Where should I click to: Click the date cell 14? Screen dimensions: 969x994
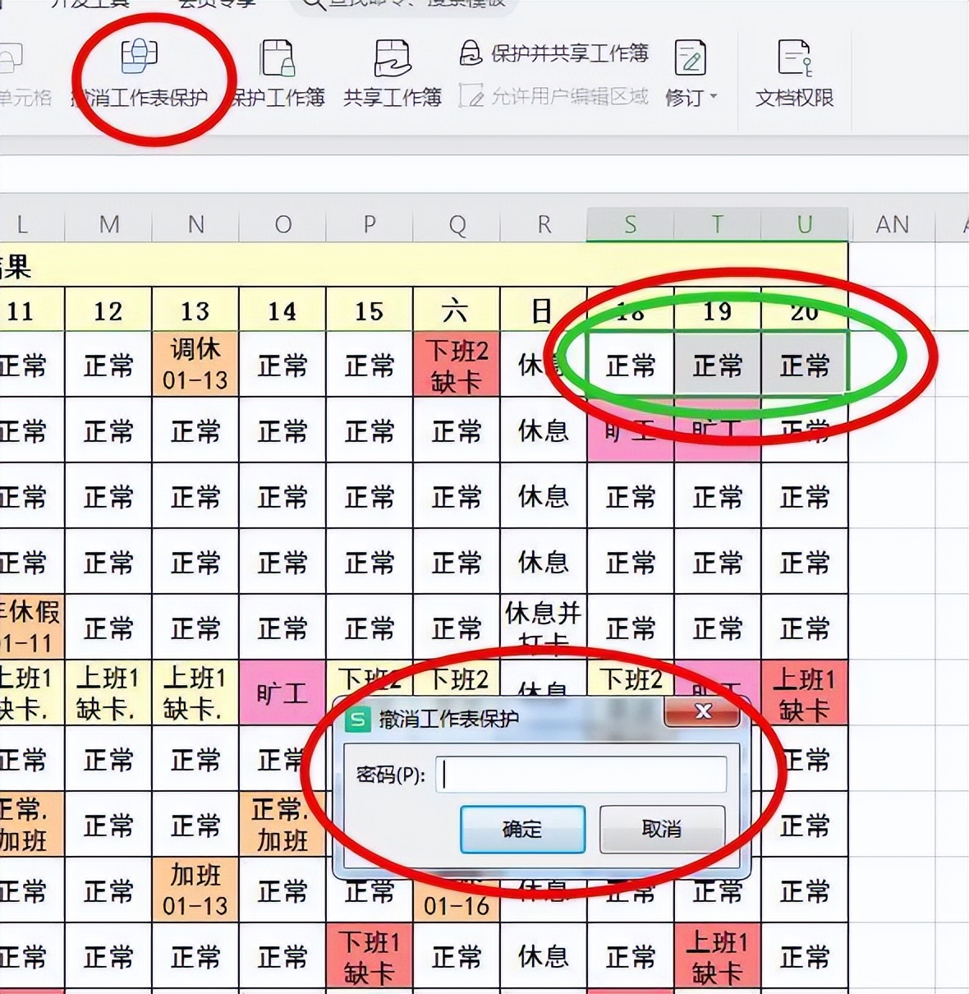point(282,310)
